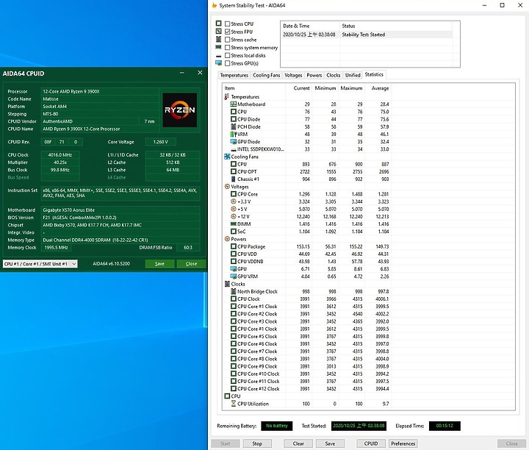Click the GPU VRM power icon
Image resolution: width=529 pixels, height=450 pixels.
pyautogui.click(x=233, y=276)
